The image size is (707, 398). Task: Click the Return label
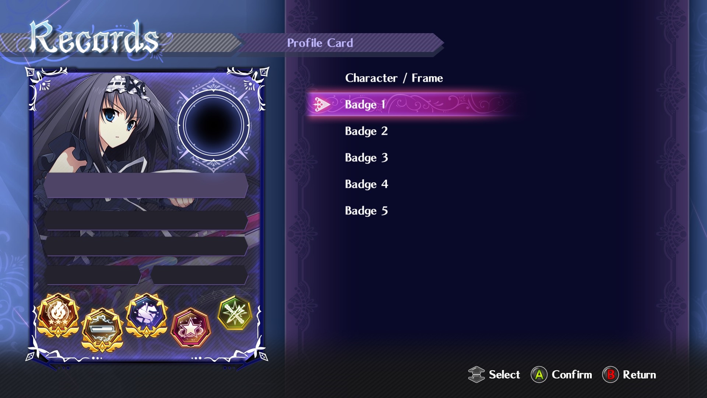click(639, 375)
